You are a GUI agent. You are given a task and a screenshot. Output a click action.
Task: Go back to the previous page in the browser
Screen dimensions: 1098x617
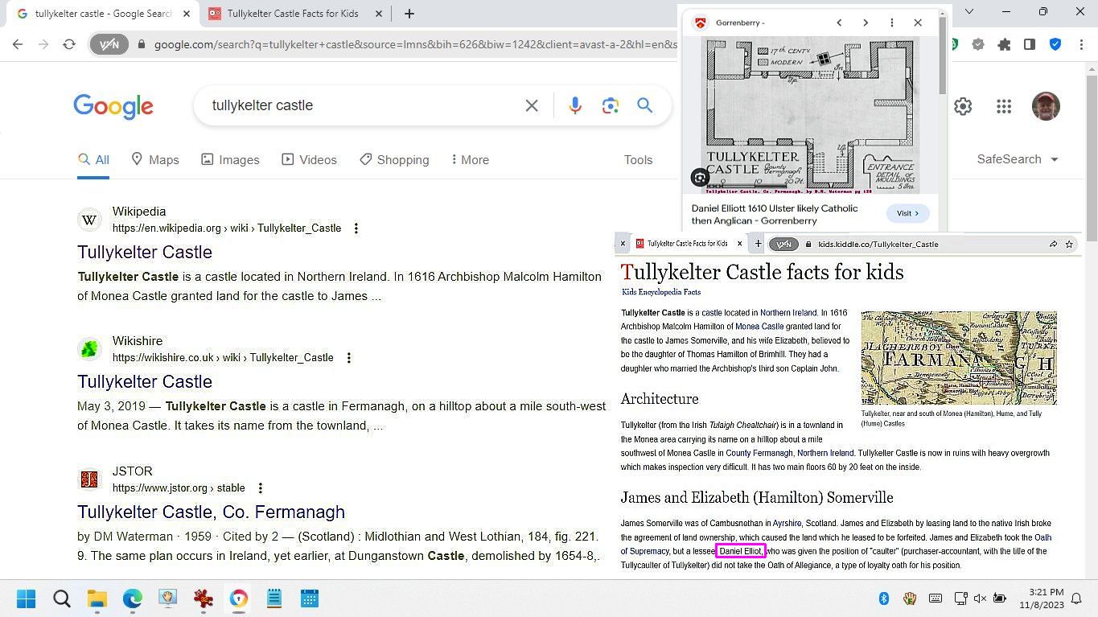[x=18, y=44]
